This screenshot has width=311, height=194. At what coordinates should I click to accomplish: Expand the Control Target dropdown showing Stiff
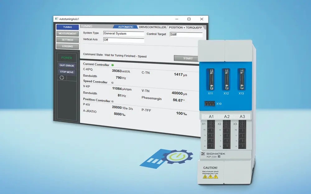pyautogui.click(x=186, y=35)
